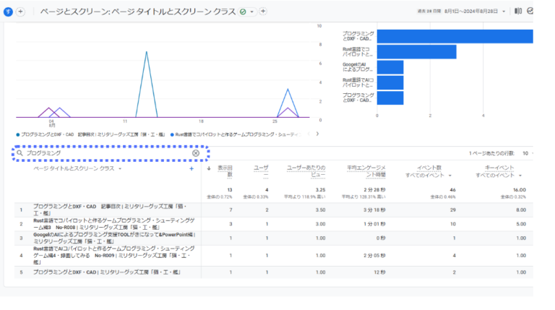Click the plus icon after report title
Viewport: 555px width, 310px height.
[263, 12]
